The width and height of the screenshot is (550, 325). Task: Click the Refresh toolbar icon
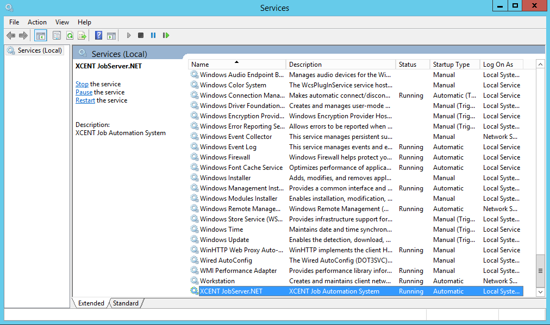[x=70, y=36]
